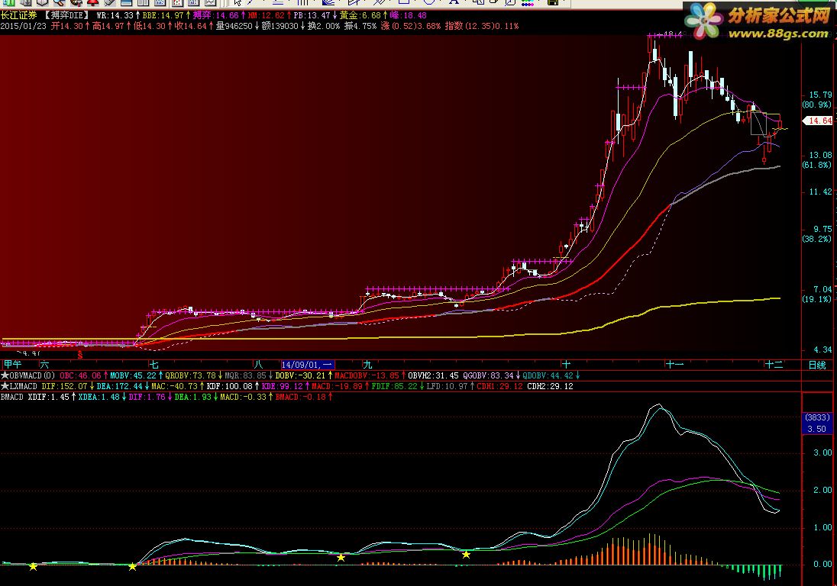
Task: Click the 7.04 (19.1%) price axis label
Action: pos(818,294)
